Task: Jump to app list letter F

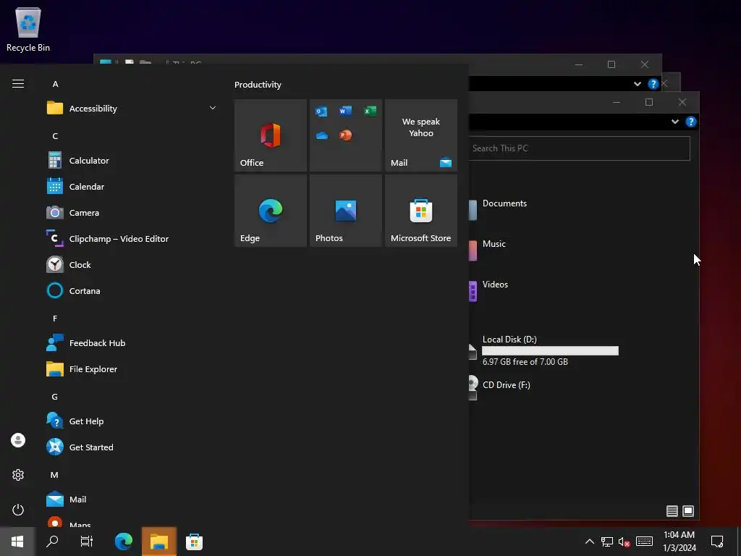Action: coord(55,319)
